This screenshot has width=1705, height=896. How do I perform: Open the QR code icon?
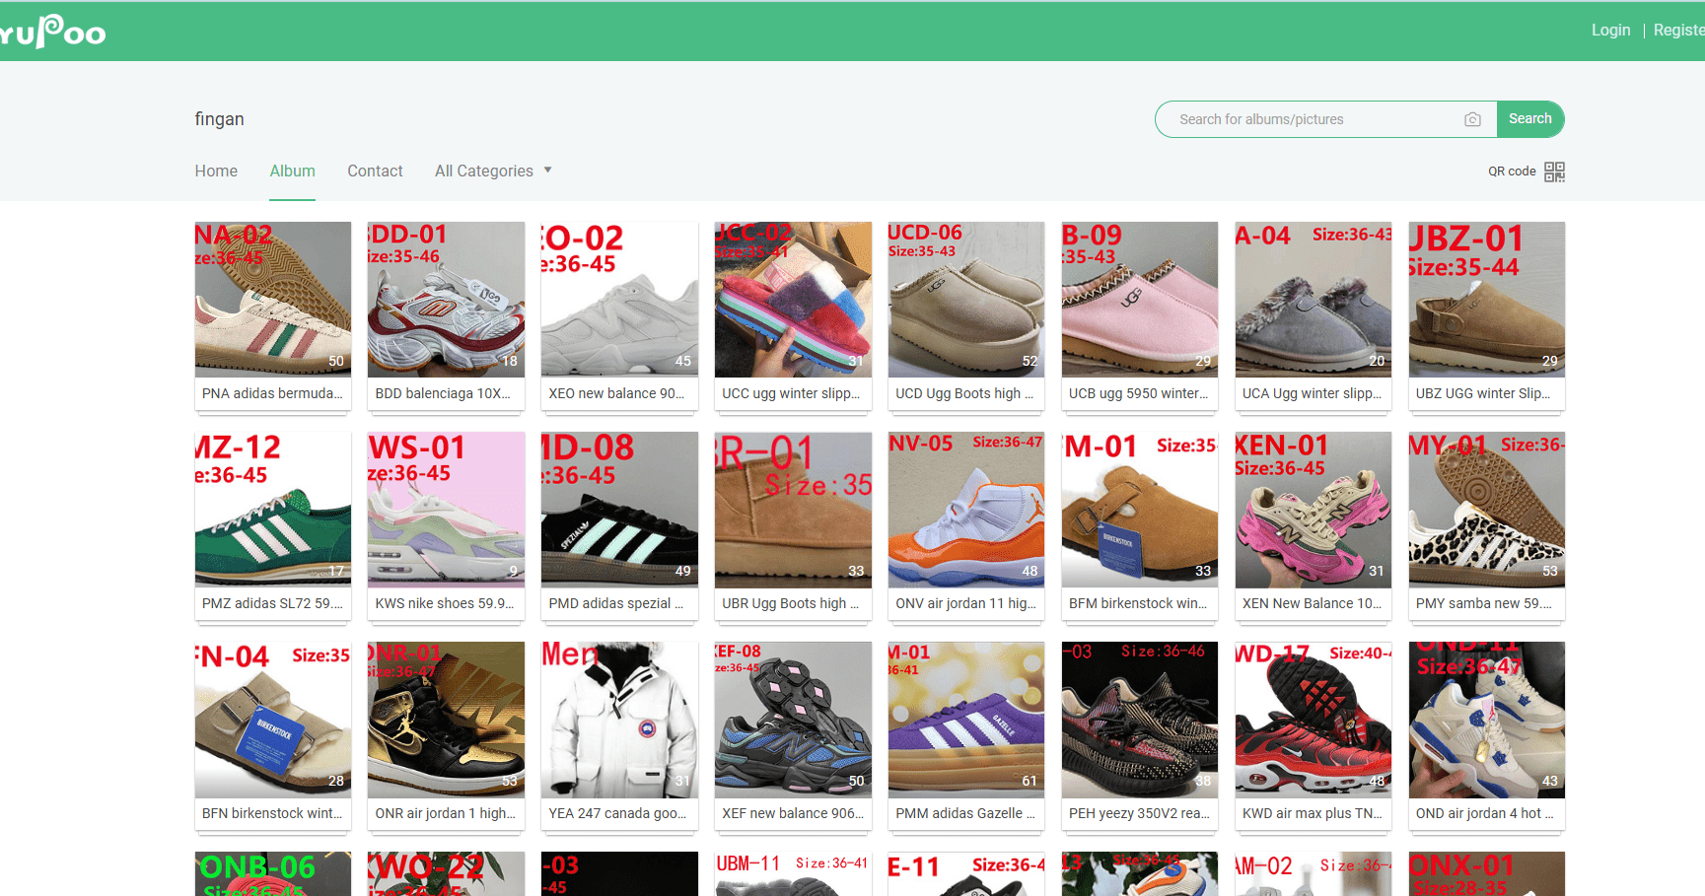[x=1554, y=172]
